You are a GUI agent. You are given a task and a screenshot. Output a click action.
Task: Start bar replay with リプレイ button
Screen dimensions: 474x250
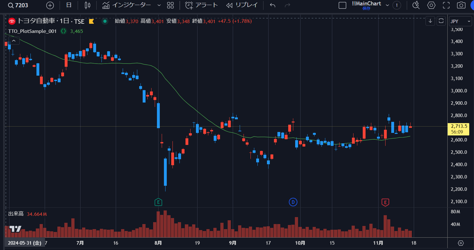pyautogui.click(x=242, y=5)
